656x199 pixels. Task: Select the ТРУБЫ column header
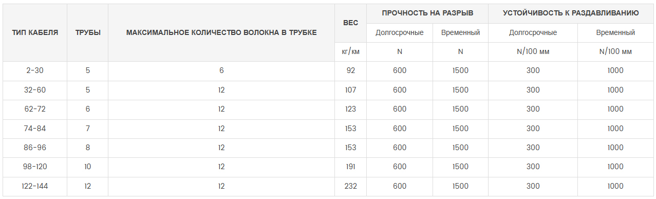click(87, 32)
